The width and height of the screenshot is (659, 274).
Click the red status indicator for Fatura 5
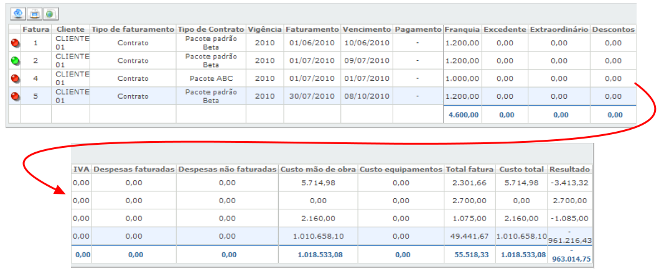pyautogui.click(x=15, y=96)
